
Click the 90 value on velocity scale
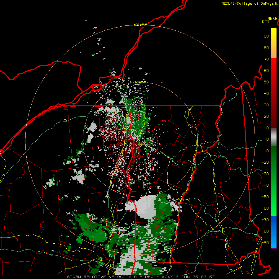point(266,36)
